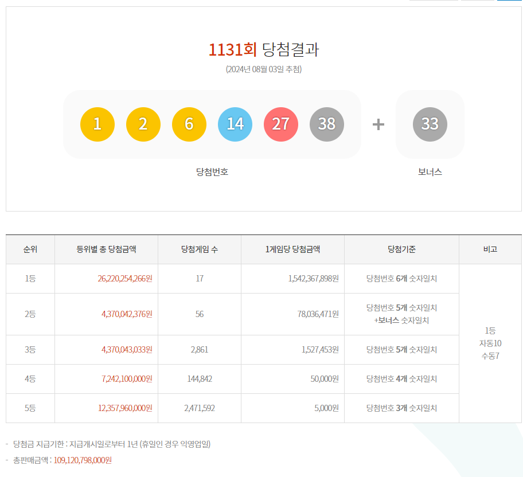Click the 당첨금 지급기한 notice line
523x477 pixels.
(112, 444)
